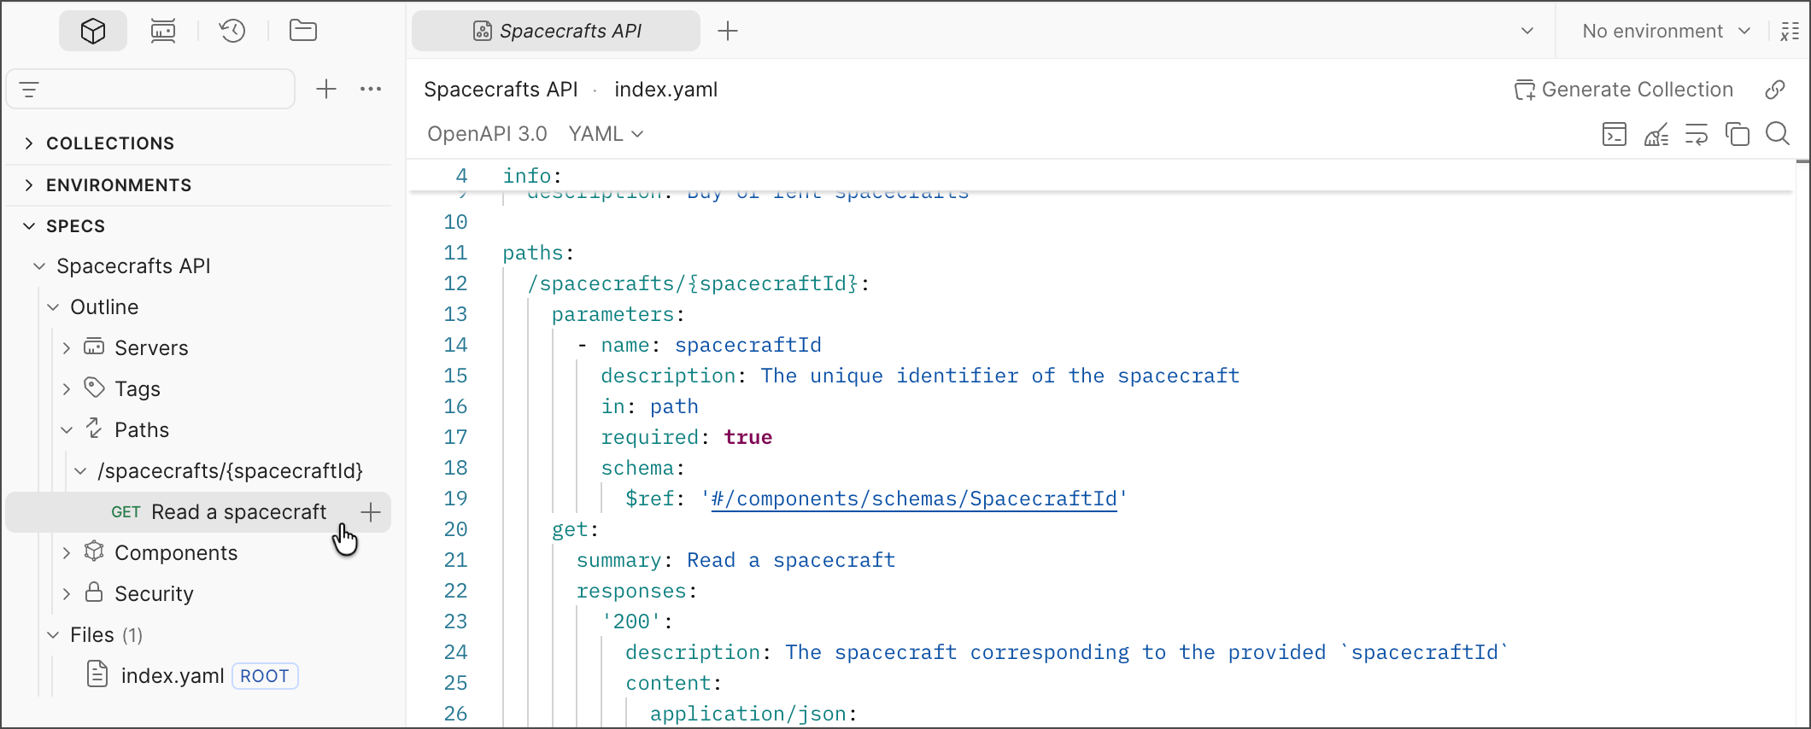Select GET Read a spacecraft item
The image size is (1811, 729).
[198, 512]
